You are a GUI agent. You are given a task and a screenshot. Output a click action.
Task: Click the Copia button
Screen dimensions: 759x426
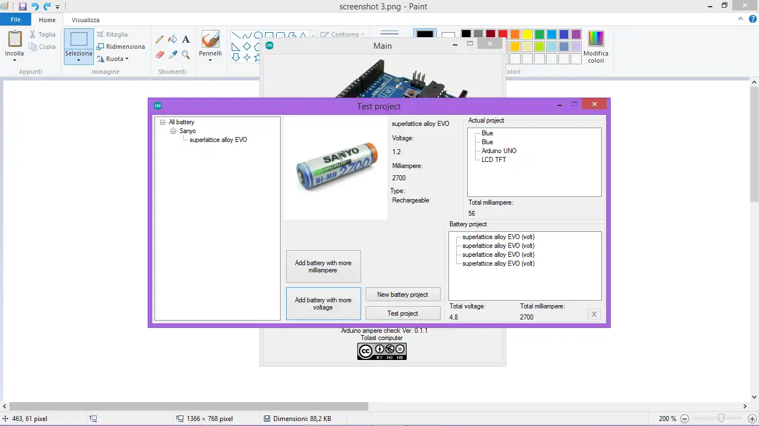point(42,47)
